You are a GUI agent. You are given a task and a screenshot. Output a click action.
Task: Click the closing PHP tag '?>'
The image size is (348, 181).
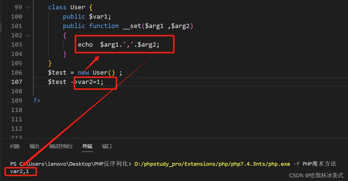pyautogui.click(x=37, y=101)
